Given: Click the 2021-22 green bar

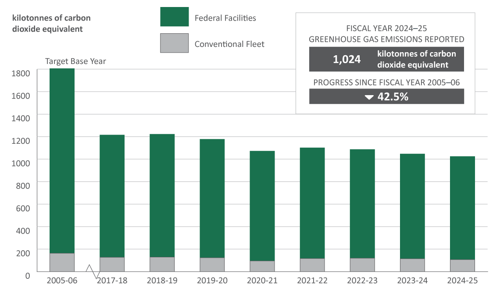Looking at the screenshot, I should [312, 203].
